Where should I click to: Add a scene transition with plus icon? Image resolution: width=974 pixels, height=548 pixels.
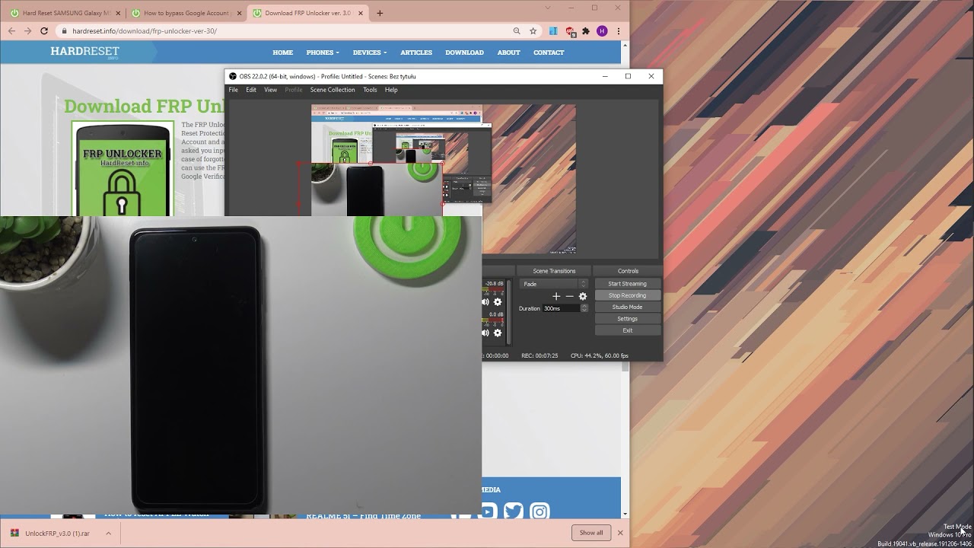click(556, 296)
